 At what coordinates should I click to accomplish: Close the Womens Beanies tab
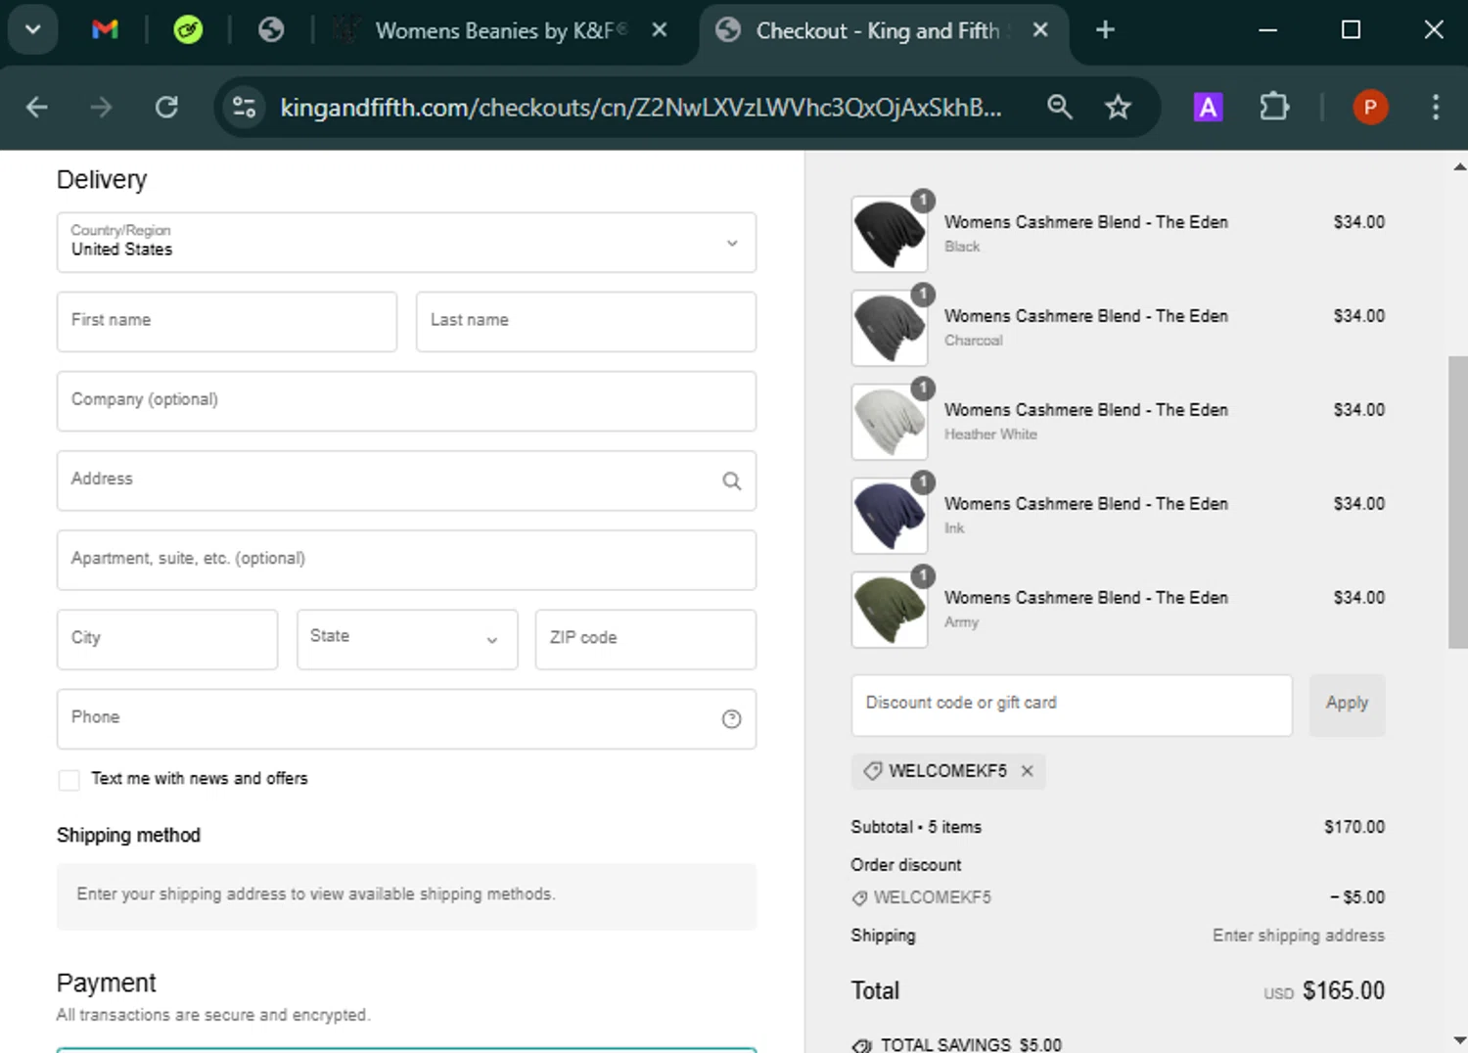coord(660,30)
